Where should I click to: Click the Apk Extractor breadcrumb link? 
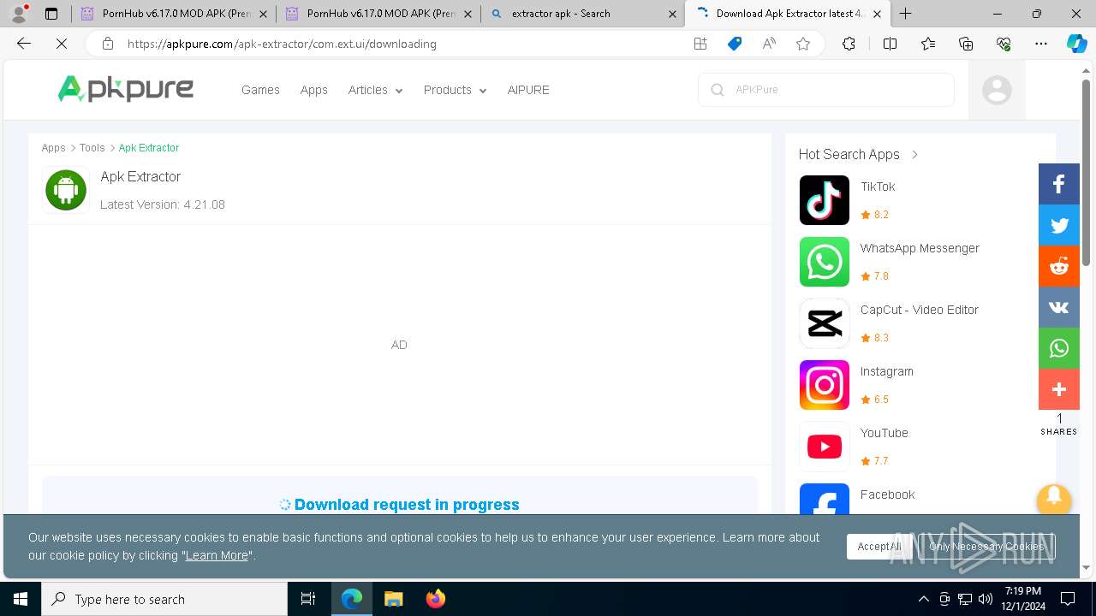[x=149, y=148]
